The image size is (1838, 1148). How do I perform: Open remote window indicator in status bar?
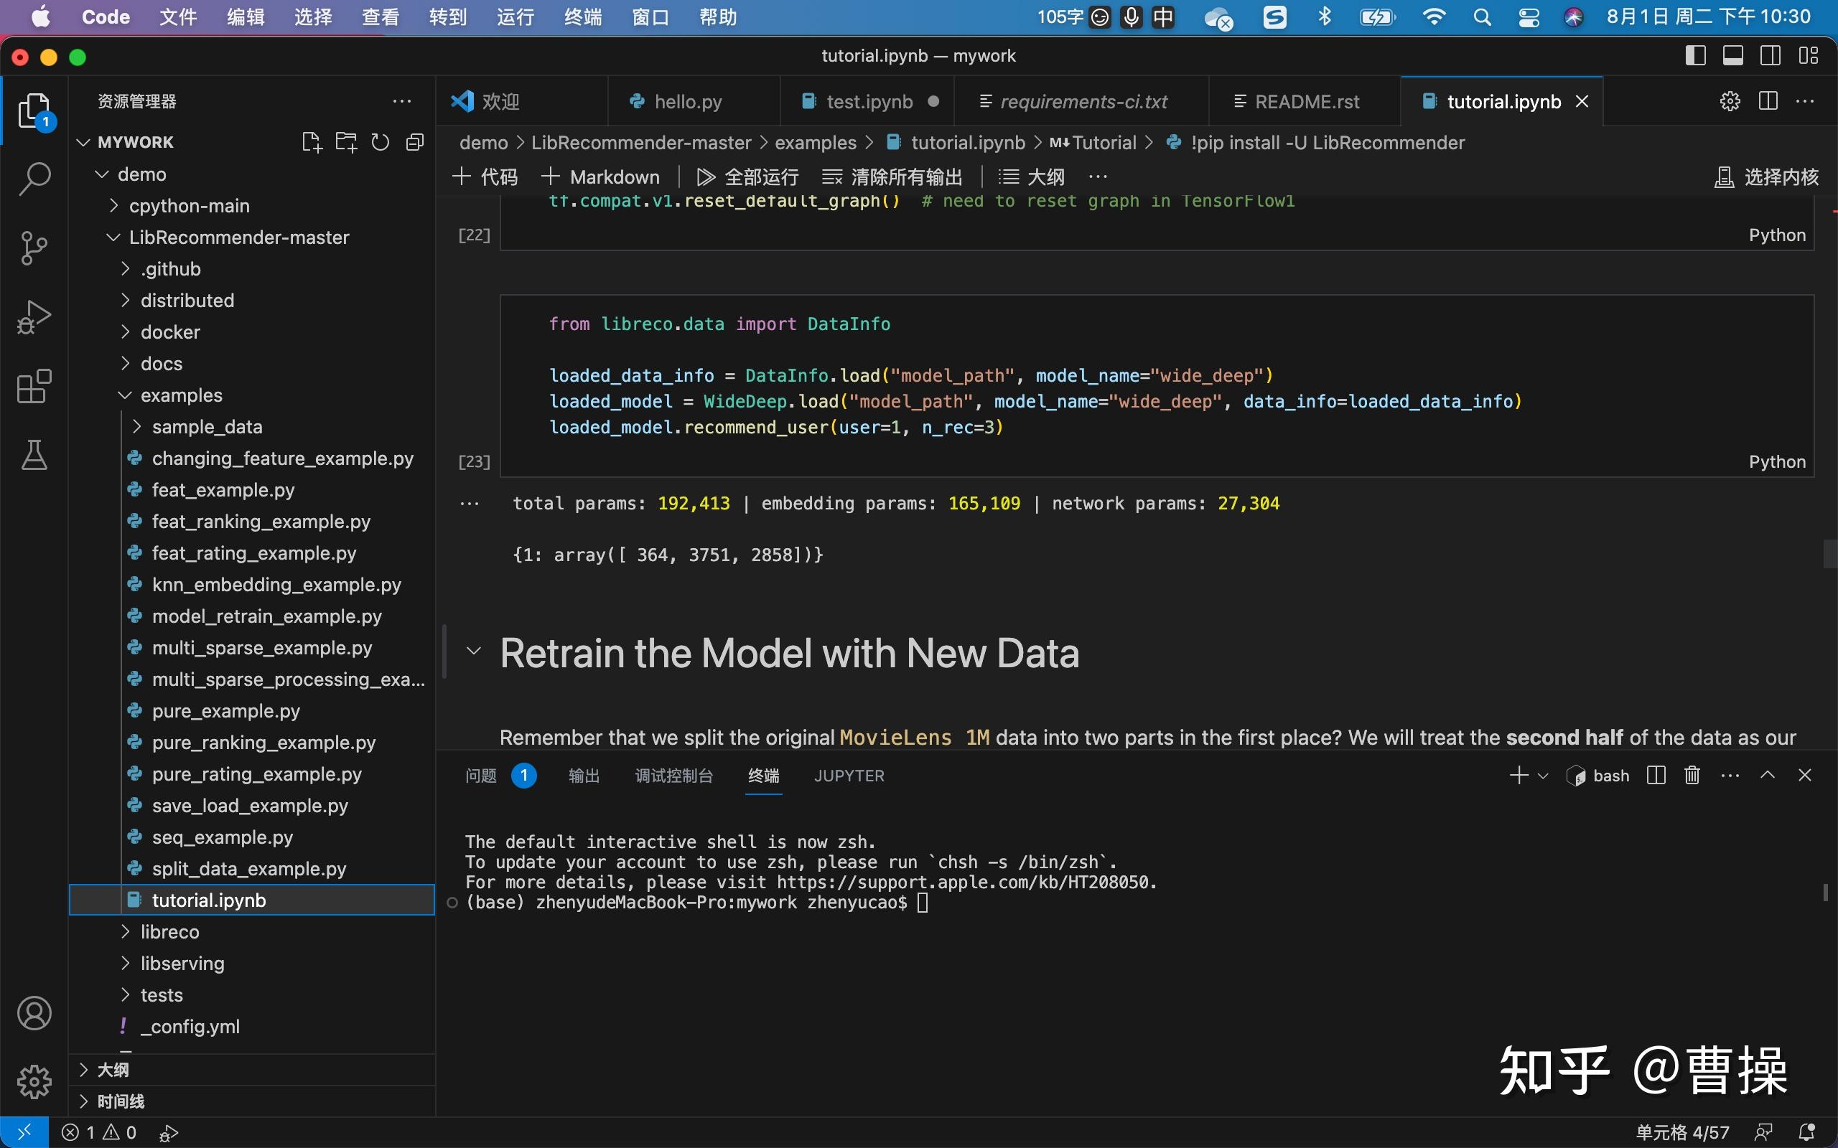pyautogui.click(x=24, y=1132)
